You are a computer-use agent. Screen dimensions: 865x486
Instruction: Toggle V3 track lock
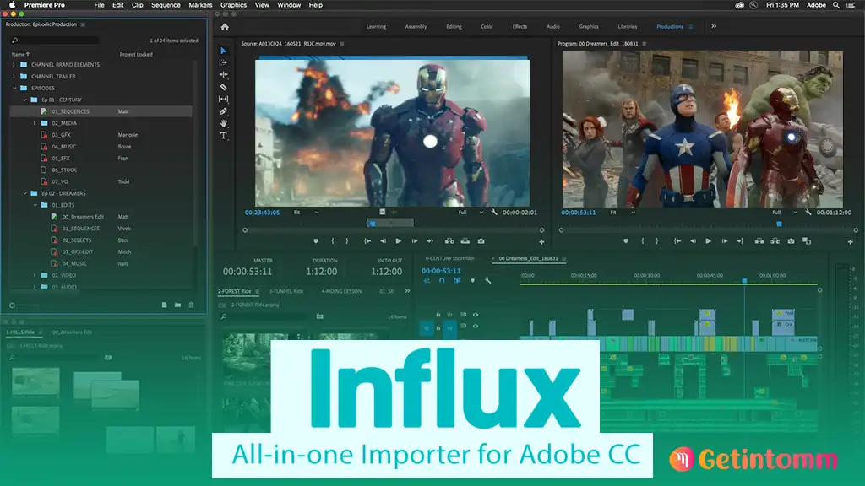tap(438, 315)
